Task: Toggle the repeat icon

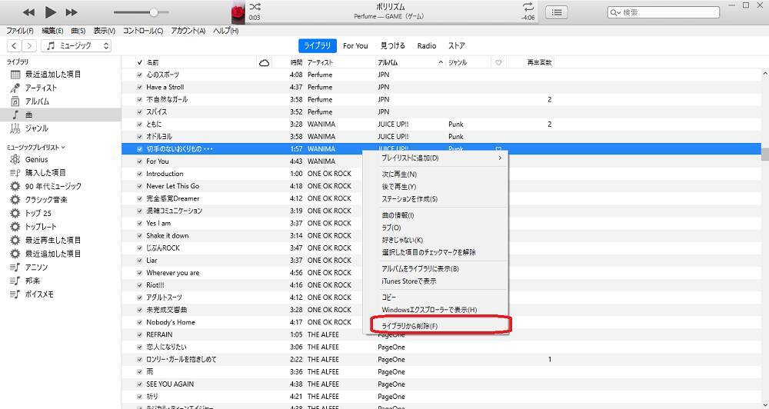Action: point(528,7)
